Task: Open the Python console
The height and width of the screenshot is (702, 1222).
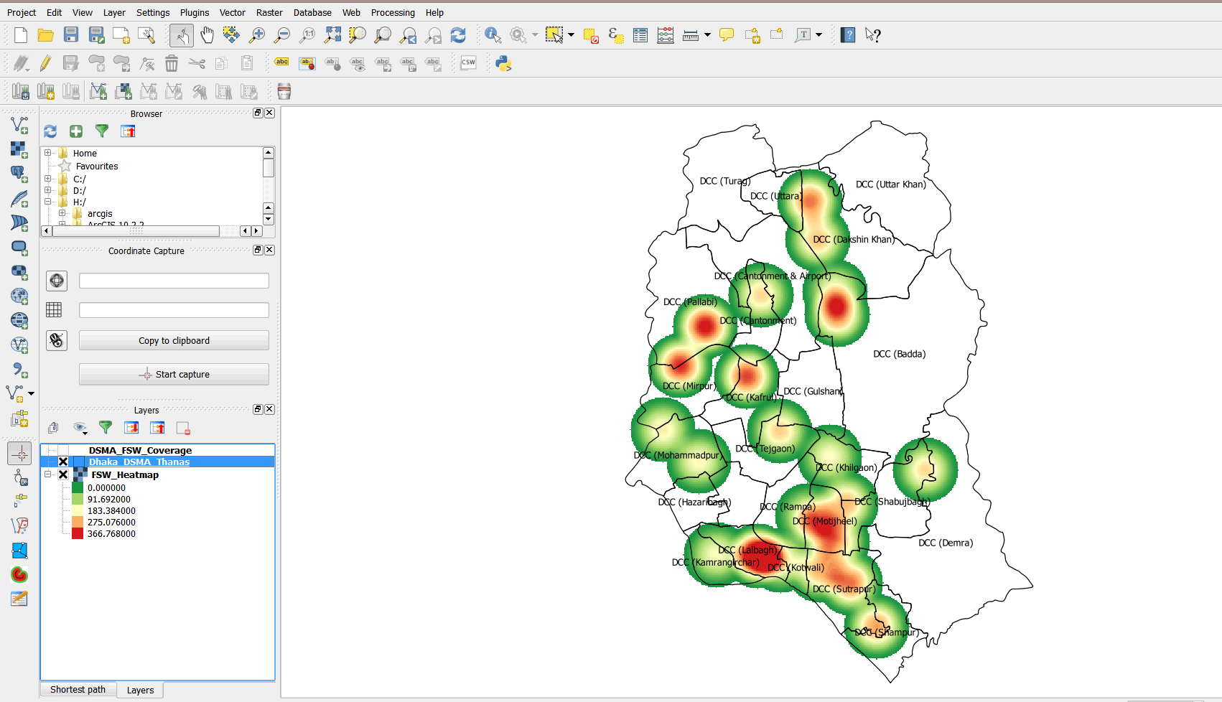Action: pos(503,63)
